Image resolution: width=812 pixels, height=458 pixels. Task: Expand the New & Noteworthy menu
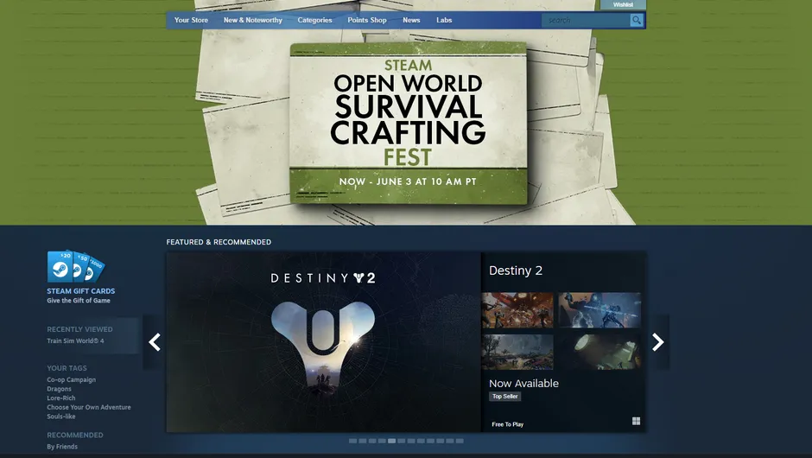click(x=252, y=20)
